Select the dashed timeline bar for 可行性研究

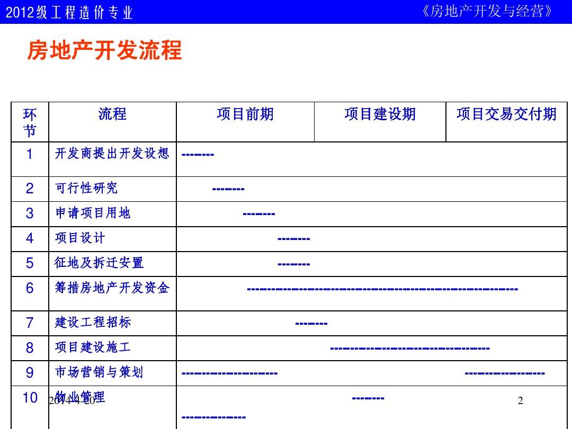(228, 189)
